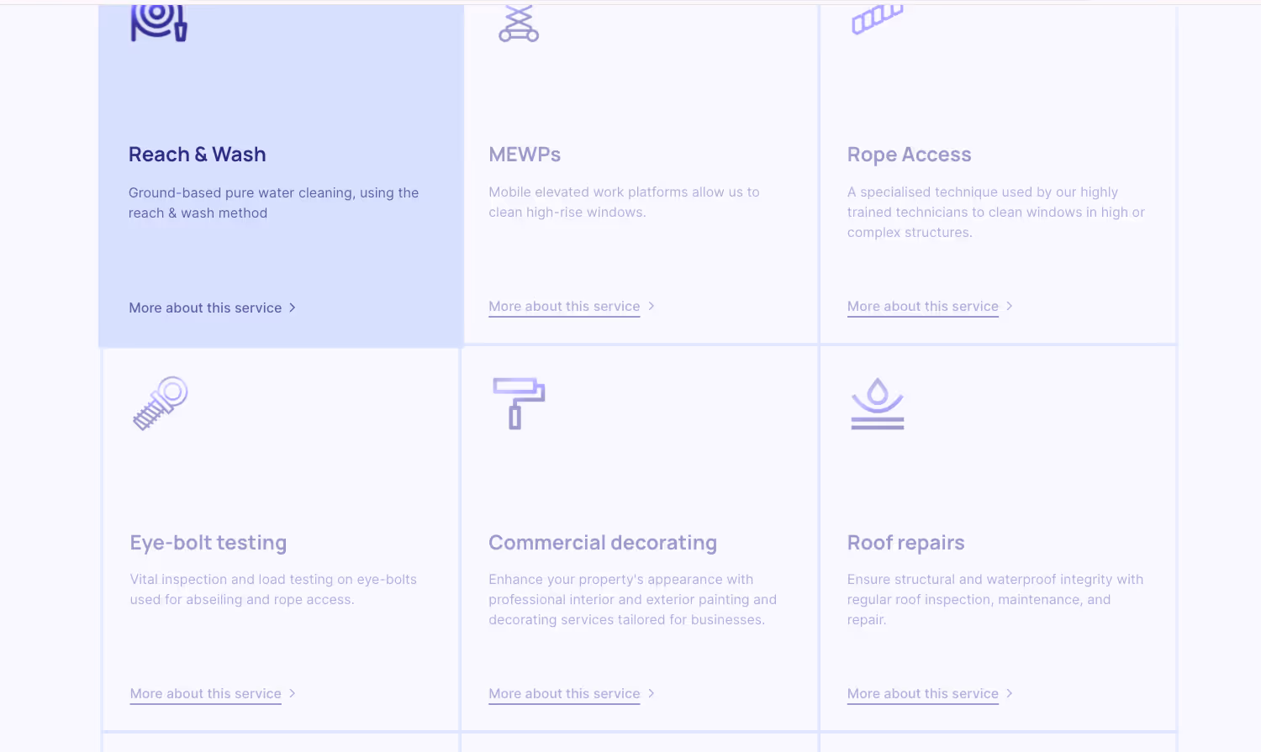Viewport: 1261px width, 752px height.
Task: Click the Rope Access ladder icon
Action: [x=878, y=19]
